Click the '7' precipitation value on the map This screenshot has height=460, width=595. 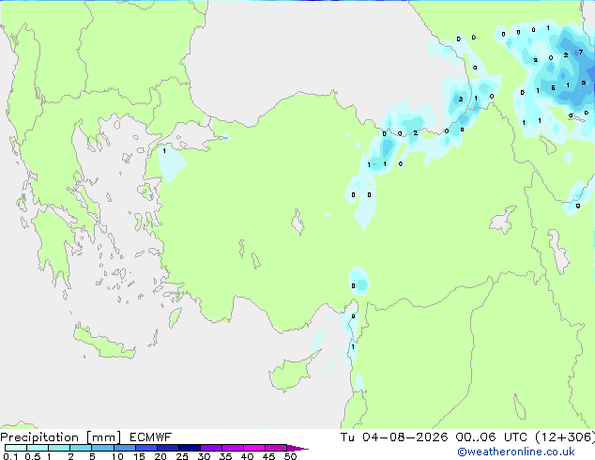pos(581,52)
